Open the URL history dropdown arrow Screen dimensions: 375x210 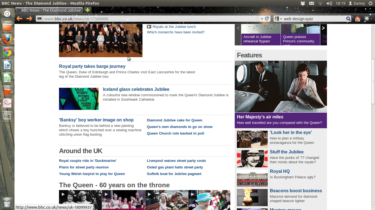coord(262,19)
